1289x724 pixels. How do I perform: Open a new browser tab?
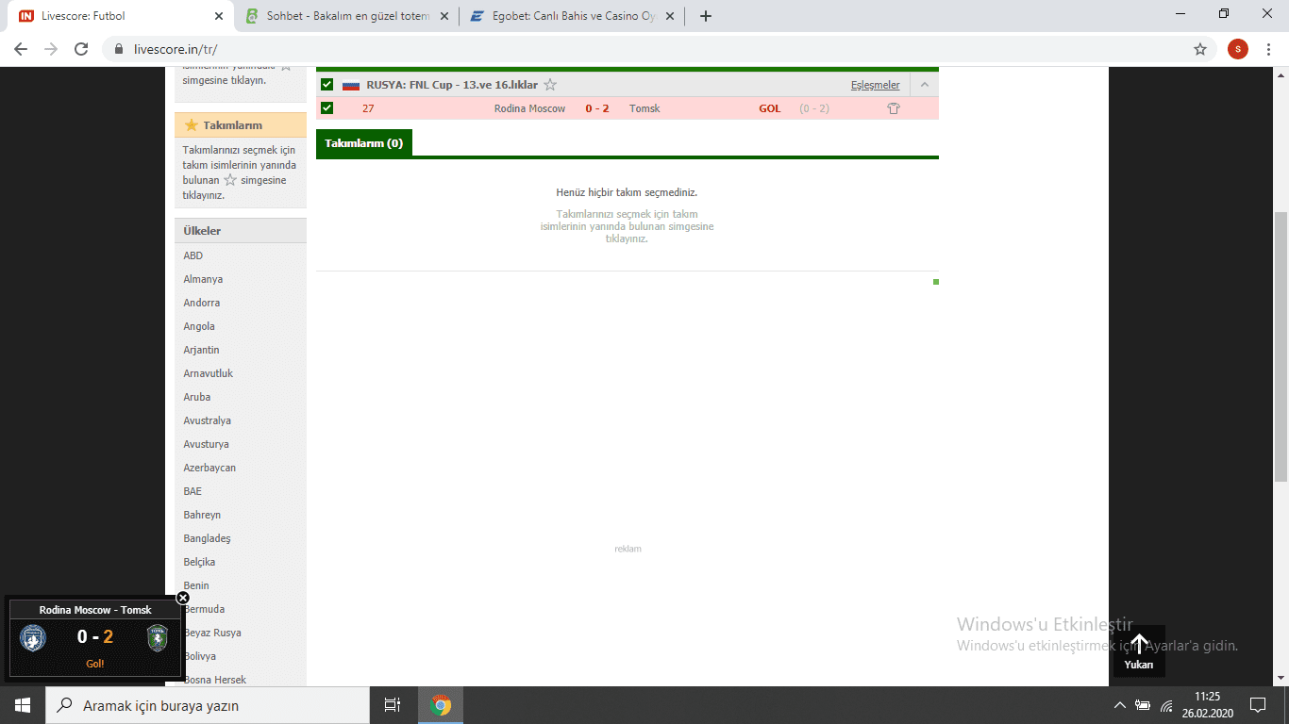click(x=705, y=16)
